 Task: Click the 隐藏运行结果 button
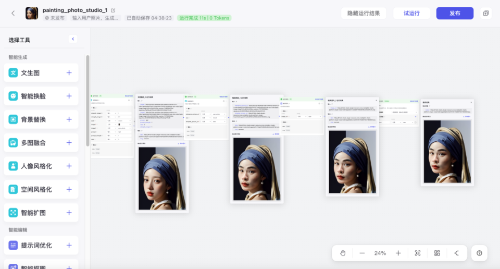point(364,13)
